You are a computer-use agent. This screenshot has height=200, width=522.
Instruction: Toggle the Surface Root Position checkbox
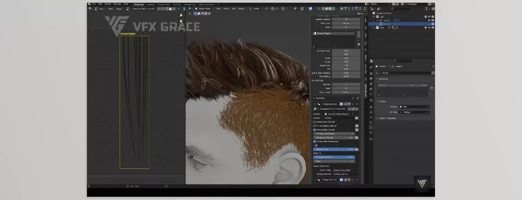[315, 122]
